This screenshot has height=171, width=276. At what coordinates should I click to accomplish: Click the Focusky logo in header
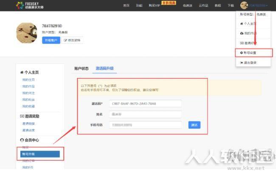coord(30,6)
